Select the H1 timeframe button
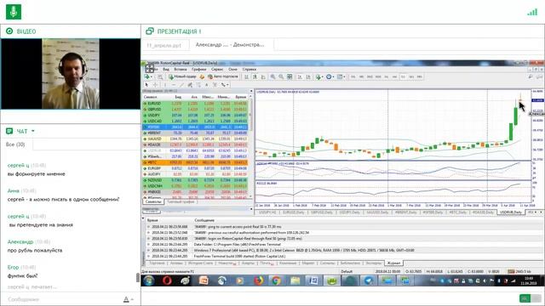This screenshot has height=306, width=545. click(387, 76)
